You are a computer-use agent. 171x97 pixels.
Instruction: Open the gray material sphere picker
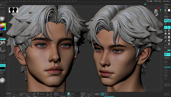(x=3, y=19)
